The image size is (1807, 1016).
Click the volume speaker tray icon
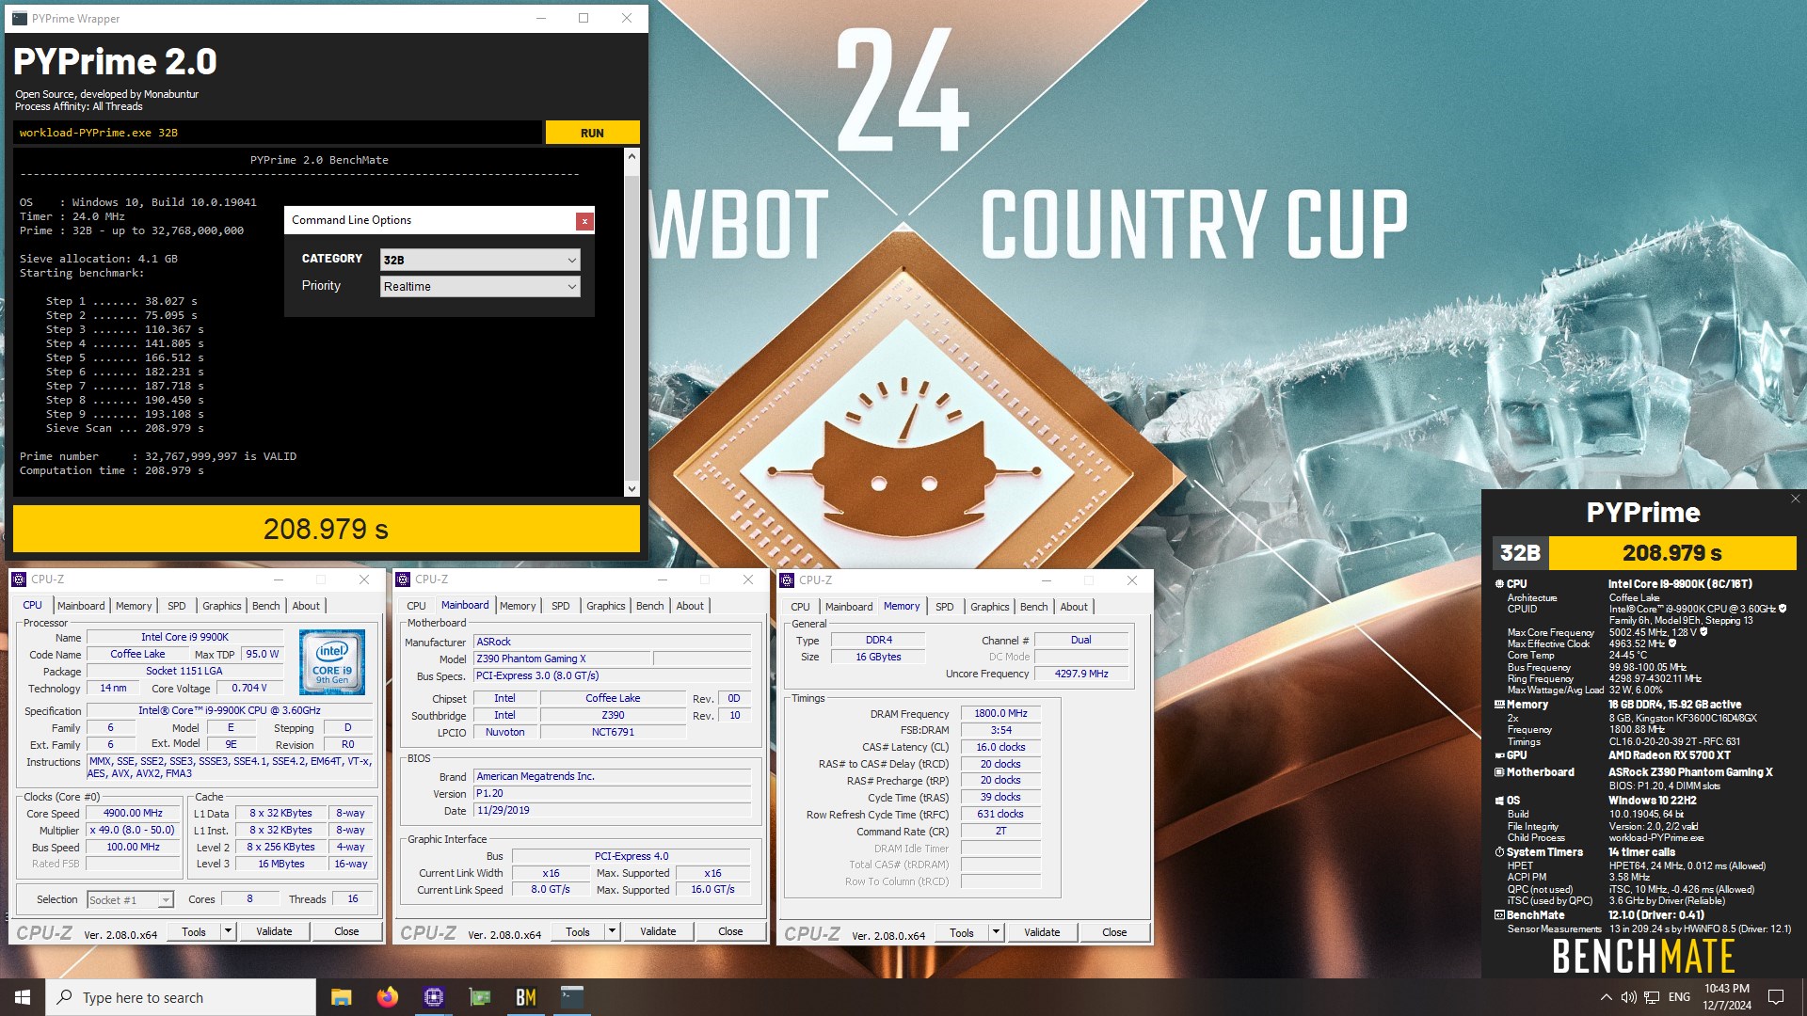coord(1628,997)
